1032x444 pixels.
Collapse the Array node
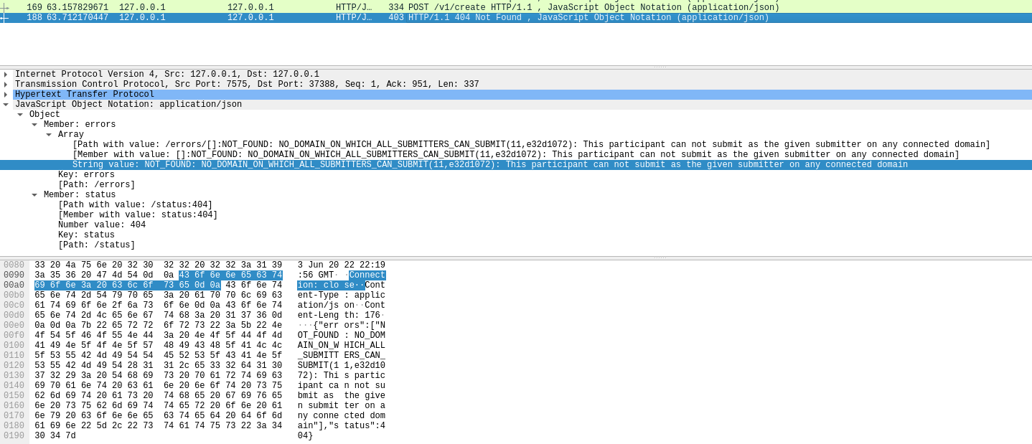(49, 135)
